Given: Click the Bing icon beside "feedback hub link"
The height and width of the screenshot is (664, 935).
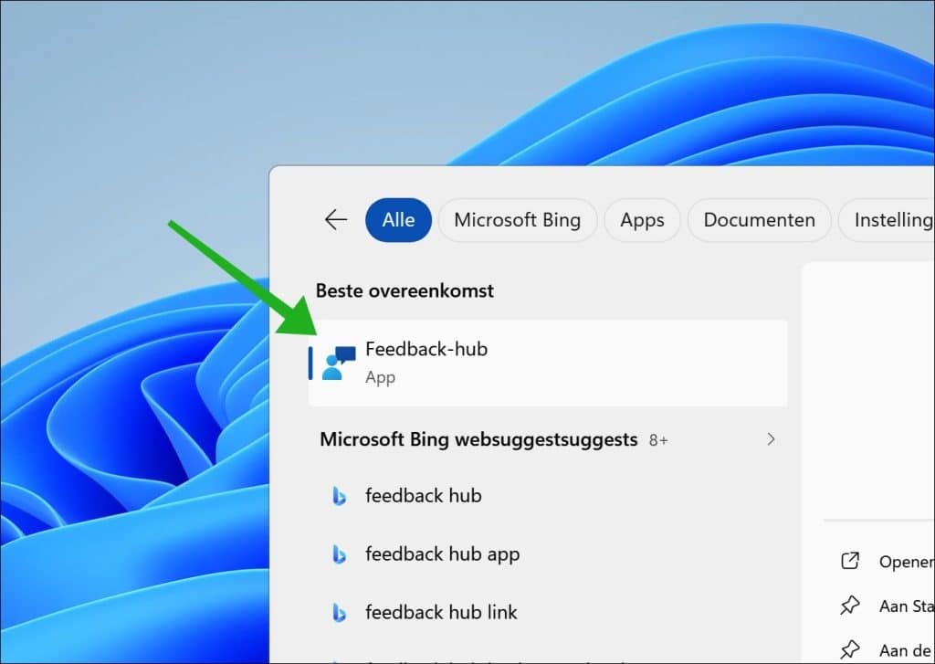Looking at the screenshot, I should (340, 613).
